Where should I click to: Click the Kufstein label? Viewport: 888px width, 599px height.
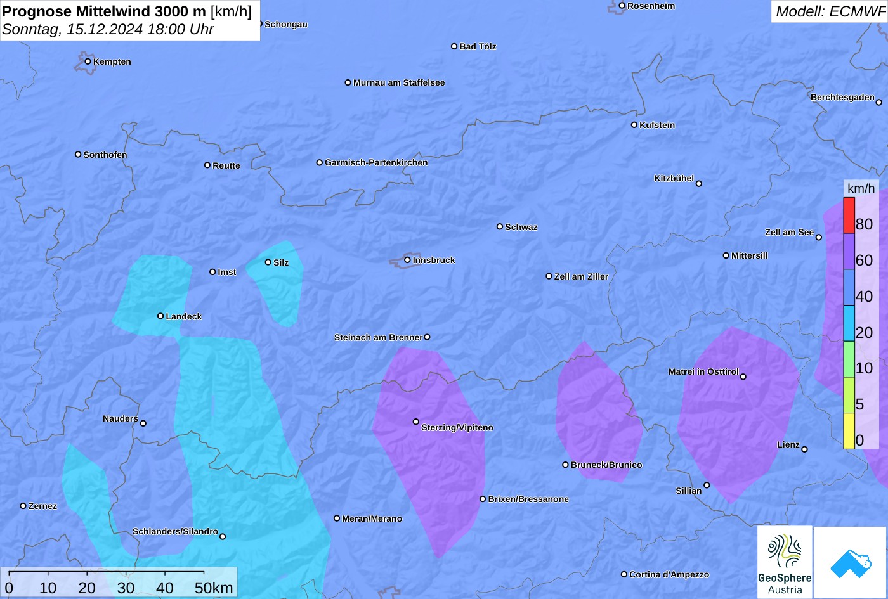[x=657, y=125]
